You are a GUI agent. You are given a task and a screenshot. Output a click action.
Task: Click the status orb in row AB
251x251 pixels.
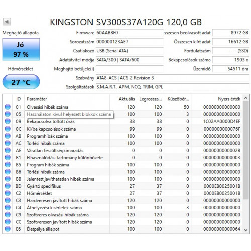tap(8, 136)
